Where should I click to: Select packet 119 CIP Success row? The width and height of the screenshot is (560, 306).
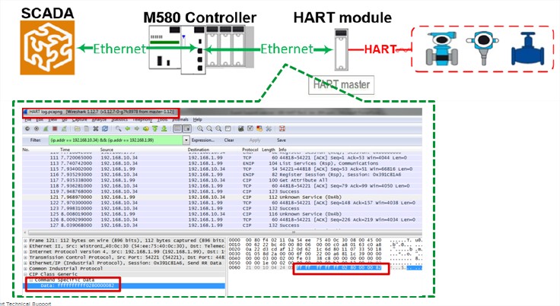point(221,191)
